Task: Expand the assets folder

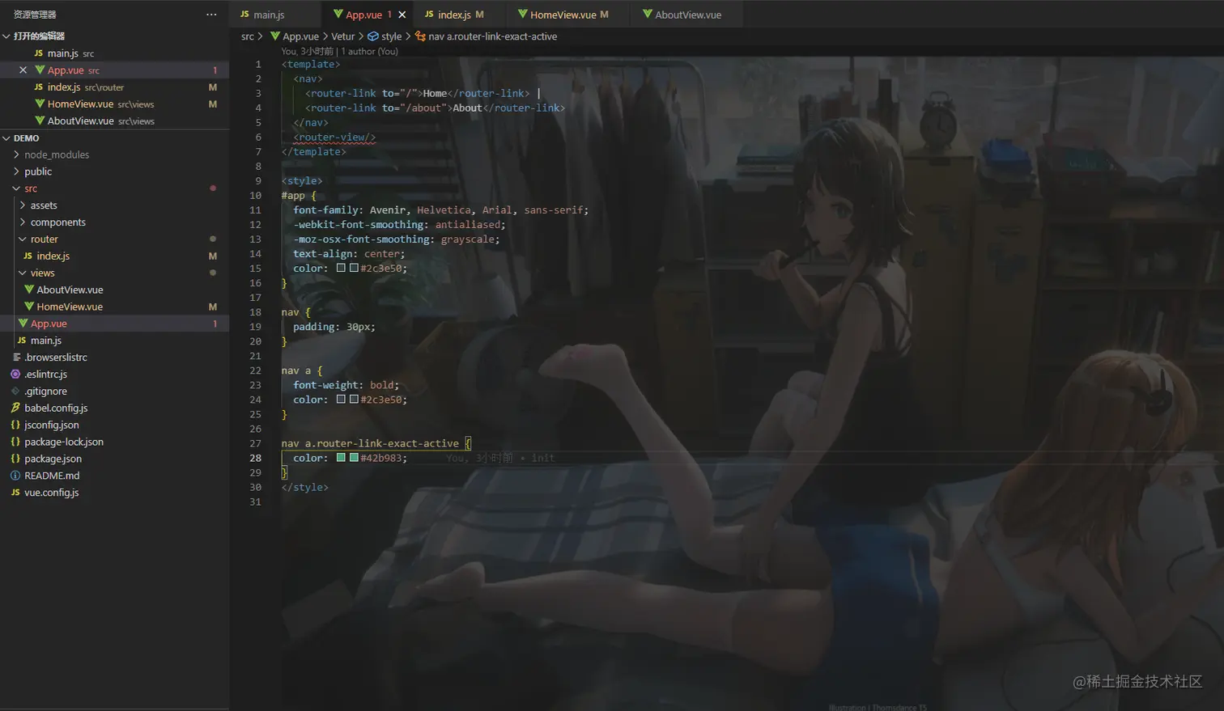Action: tap(44, 205)
